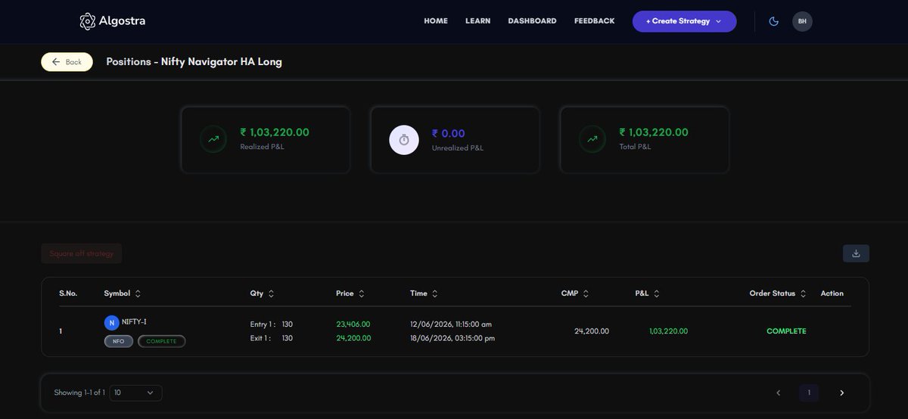This screenshot has height=419, width=908.
Task: Open the LEARN menu item
Action: coord(477,21)
